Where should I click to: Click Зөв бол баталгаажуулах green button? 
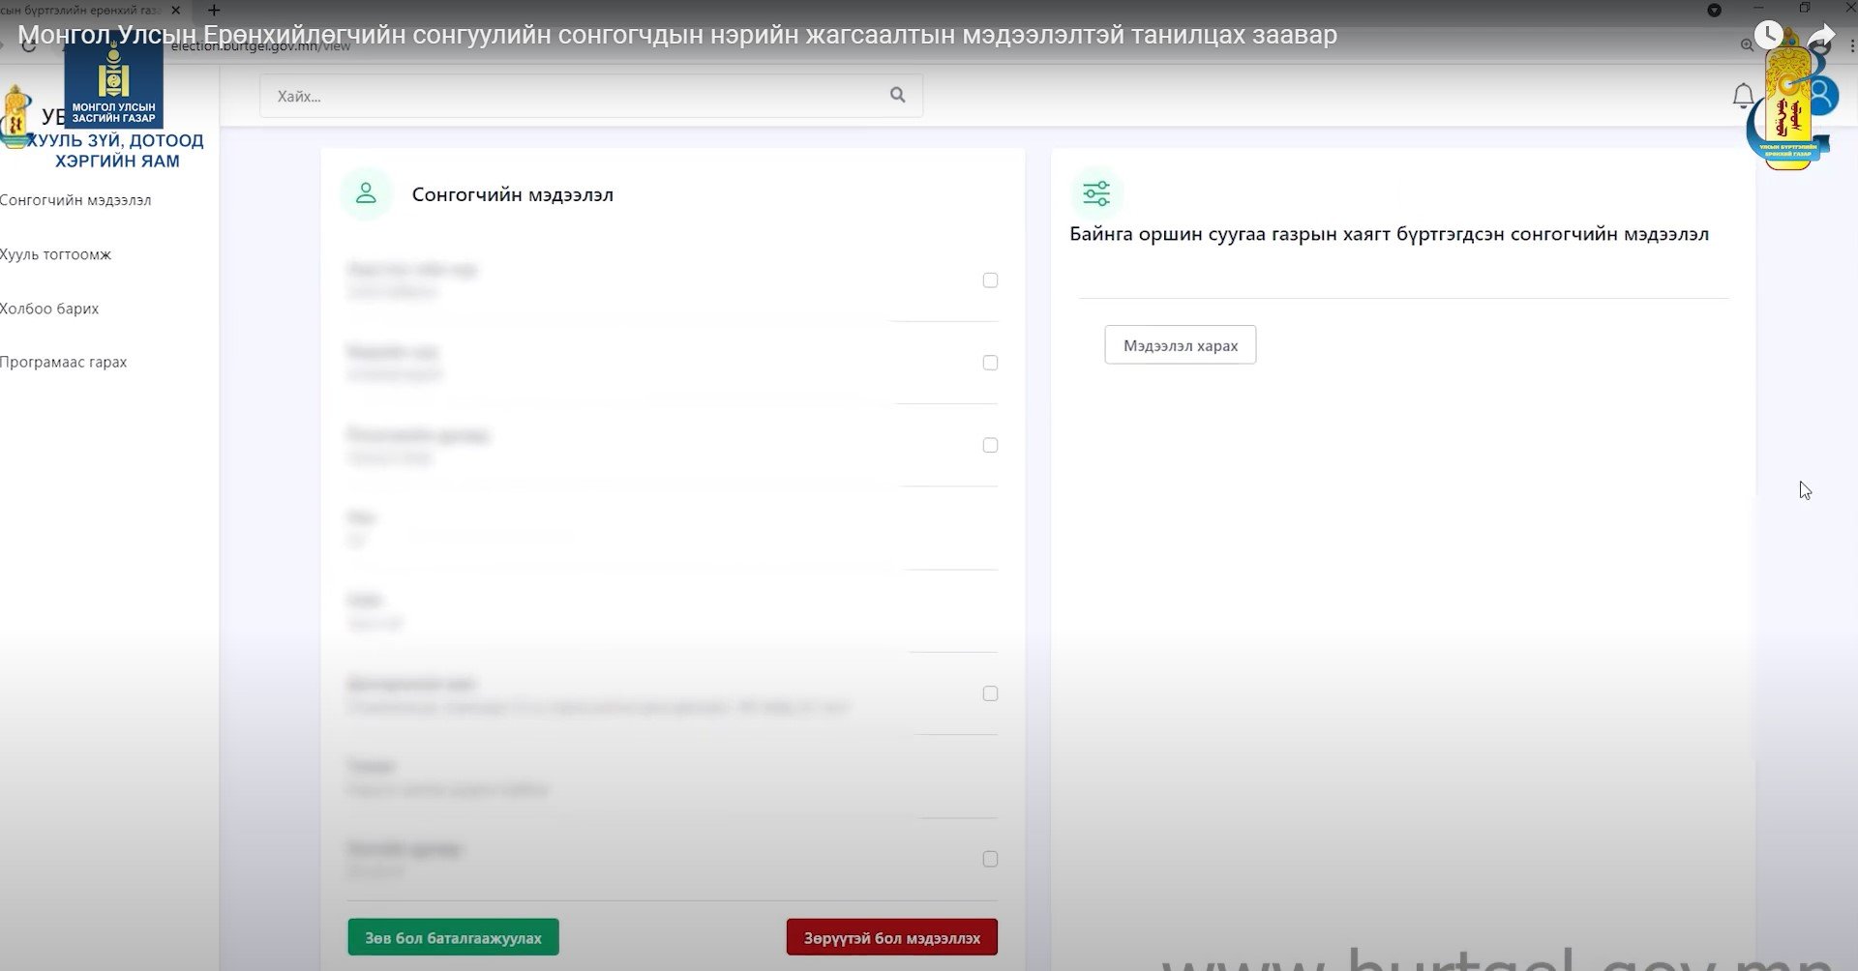[x=453, y=937]
